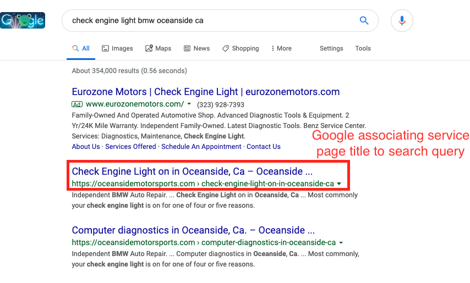470x283 pixels.
Task: Click the News tab icon
Action: pyautogui.click(x=187, y=48)
